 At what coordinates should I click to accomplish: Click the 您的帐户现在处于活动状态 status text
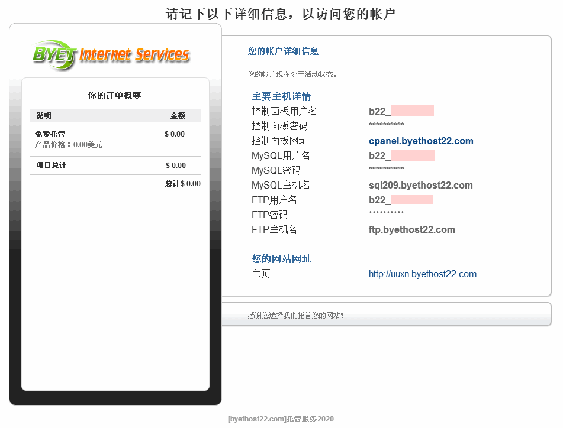coord(292,74)
